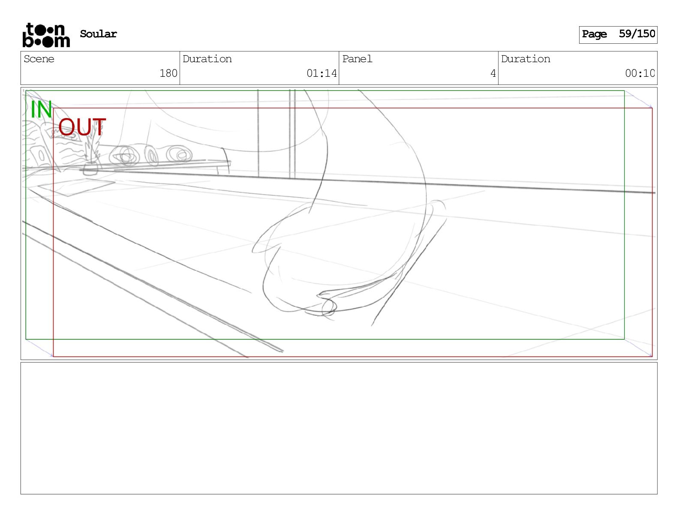Click the scene duration value '01:14'
This screenshot has width=679, height=525.
[x=321, y=73]
